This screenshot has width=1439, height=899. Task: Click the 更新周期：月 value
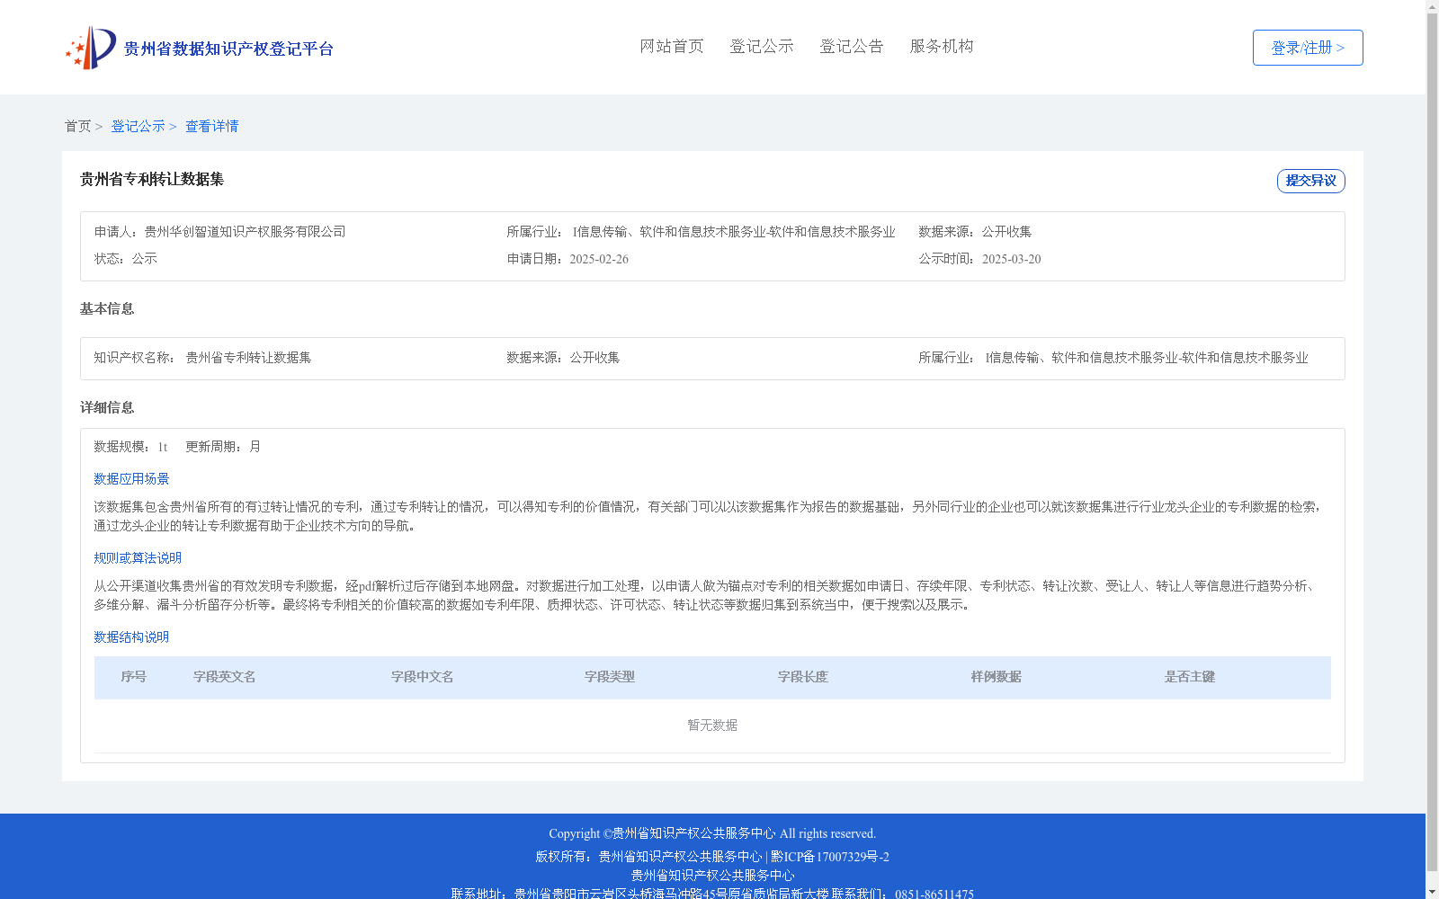pos(223,447)
